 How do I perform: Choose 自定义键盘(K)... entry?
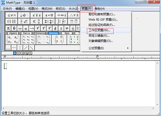106,35
